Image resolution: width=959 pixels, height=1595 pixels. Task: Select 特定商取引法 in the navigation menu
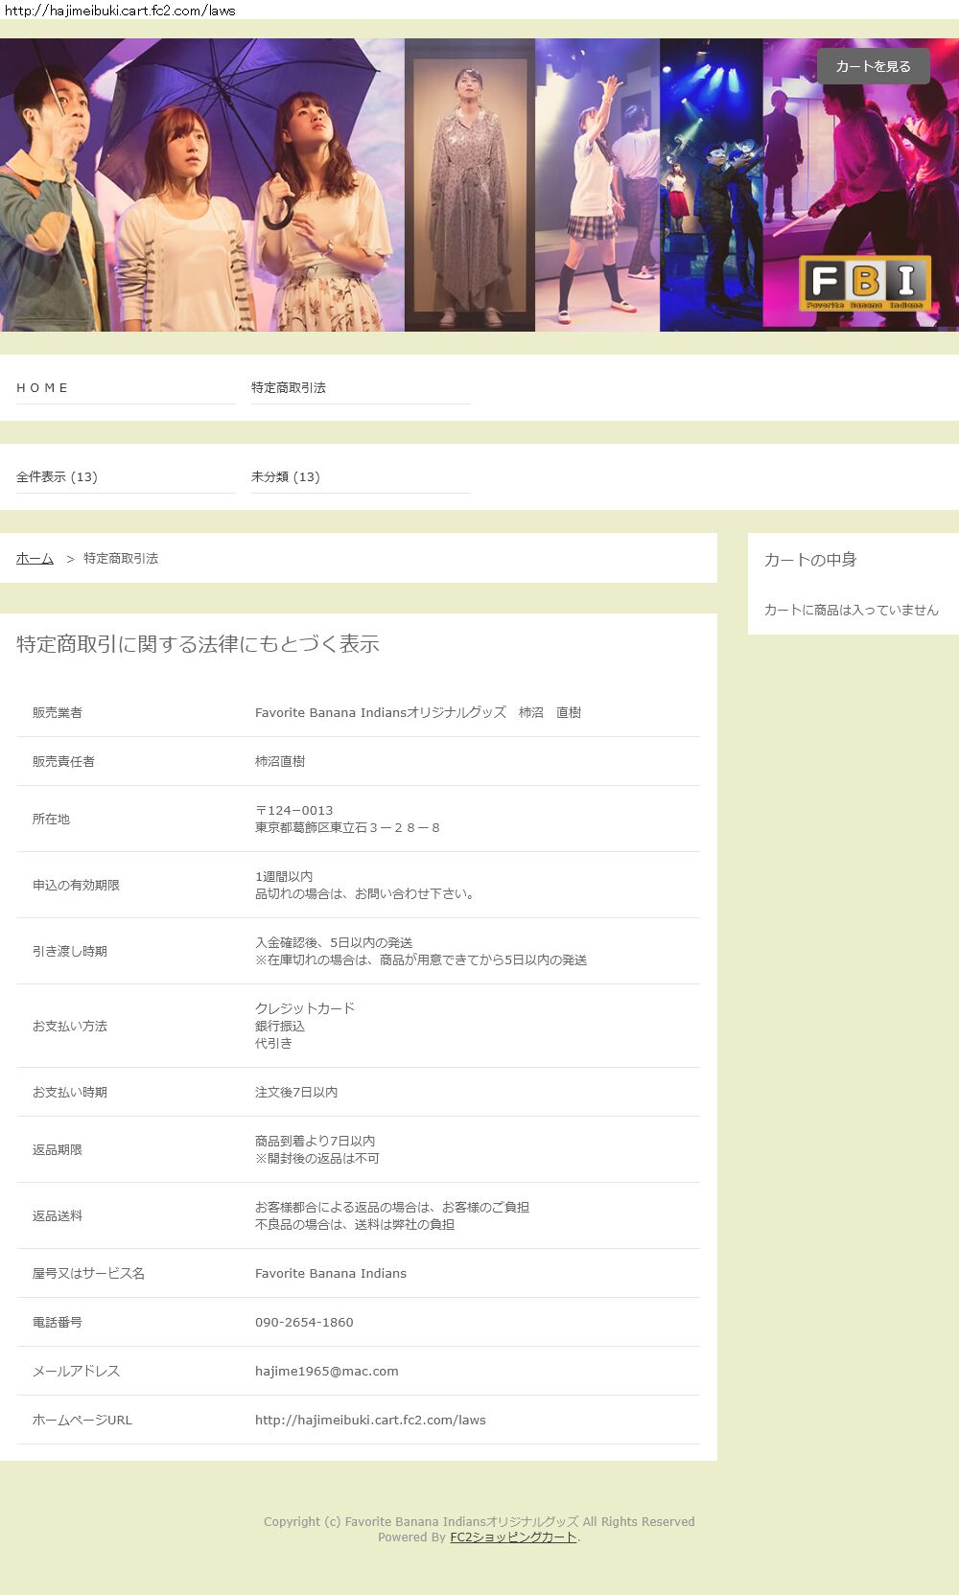tap(289, 388)
